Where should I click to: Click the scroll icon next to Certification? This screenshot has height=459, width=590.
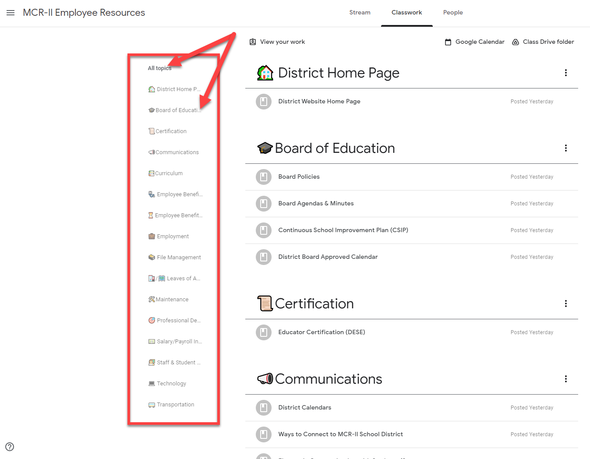coord(265,303)
